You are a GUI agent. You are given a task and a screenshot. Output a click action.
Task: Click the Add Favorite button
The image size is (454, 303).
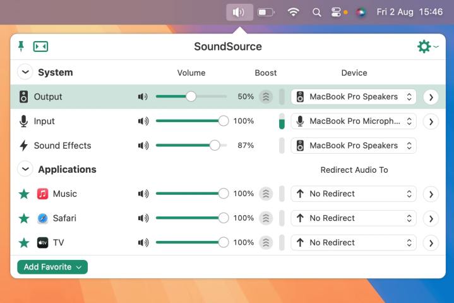click(x=52, y=267)
